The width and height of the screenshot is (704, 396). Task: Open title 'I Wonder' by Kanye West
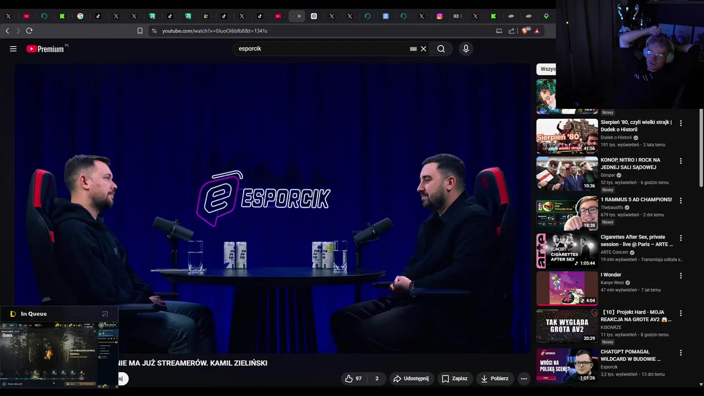pyautogui.click(x=611, y=274)
